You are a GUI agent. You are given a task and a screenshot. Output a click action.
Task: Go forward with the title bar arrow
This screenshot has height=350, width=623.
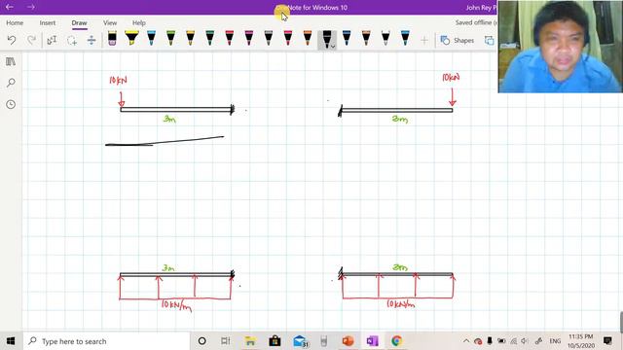tap(30, 7)
